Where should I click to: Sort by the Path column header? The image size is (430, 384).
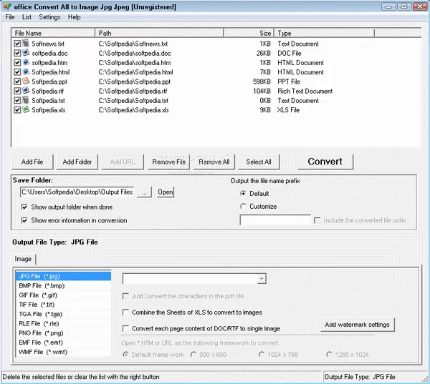pyautogui.click(x=159, y=33)
